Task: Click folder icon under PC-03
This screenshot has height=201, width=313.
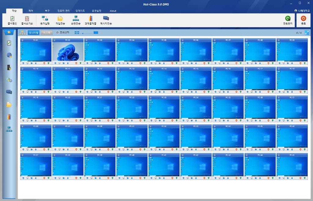Action: [x=96, y=63]
